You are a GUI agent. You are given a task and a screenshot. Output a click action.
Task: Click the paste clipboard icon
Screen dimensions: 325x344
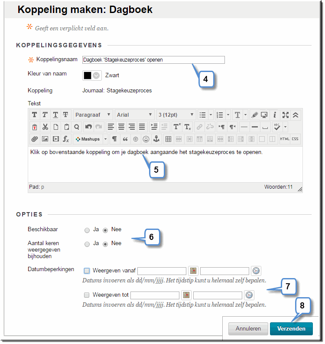[66, 127]
